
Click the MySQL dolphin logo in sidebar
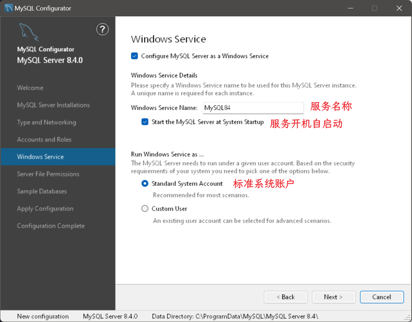[29, 32]
